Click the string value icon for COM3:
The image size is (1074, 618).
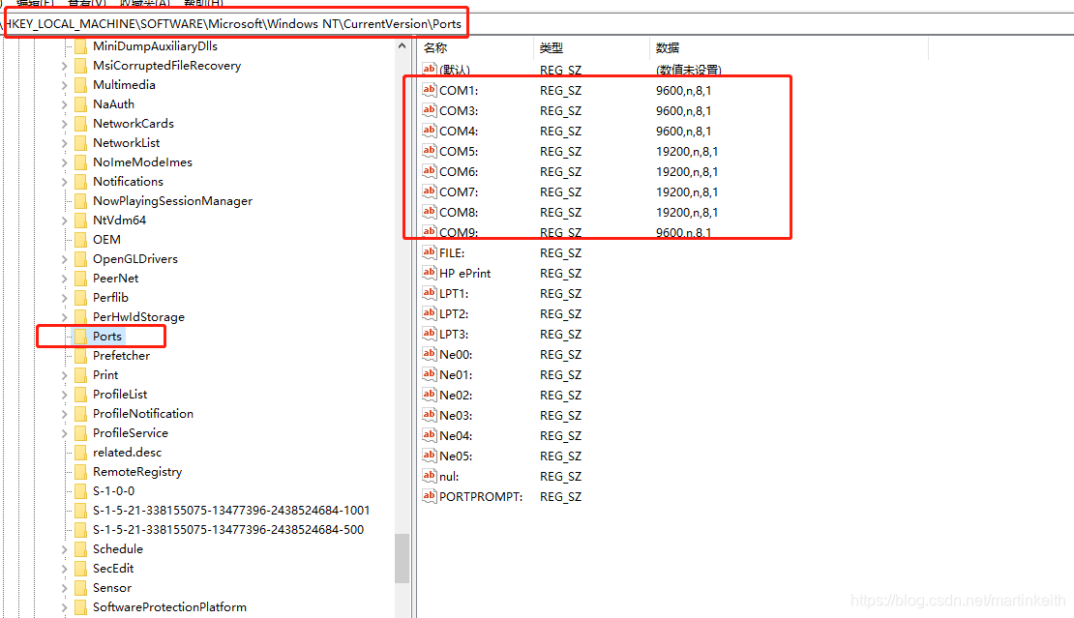pyautogui.click(x=430, y=110)
